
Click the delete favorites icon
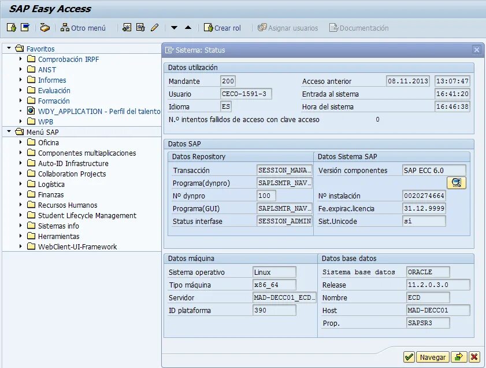(140, 28)
